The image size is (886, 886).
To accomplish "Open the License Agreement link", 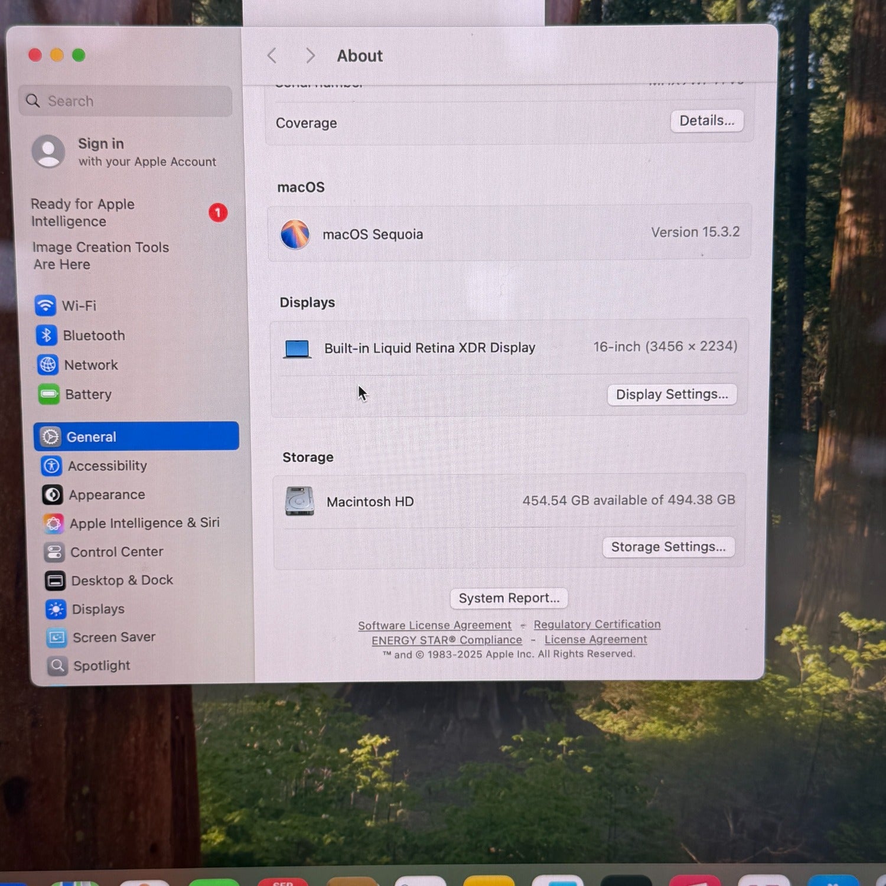I will tap(595, 640).
